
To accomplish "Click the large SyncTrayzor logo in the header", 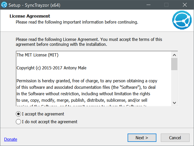I will pos(182,20).
